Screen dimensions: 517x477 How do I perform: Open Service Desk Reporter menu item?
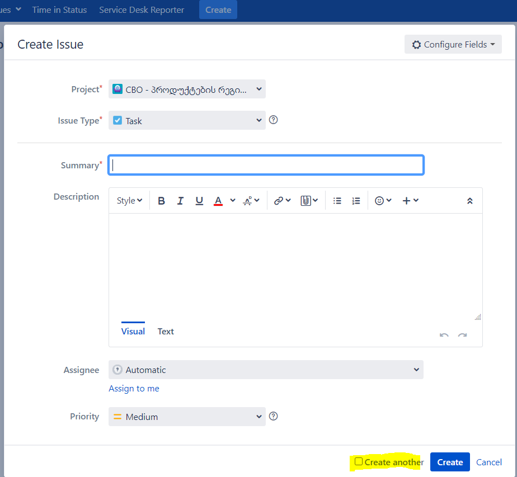[142, 10]
